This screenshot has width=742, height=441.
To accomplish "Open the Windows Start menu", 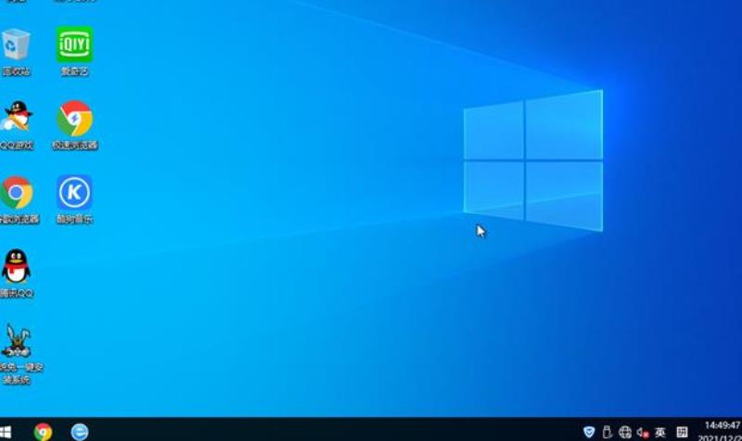I will pyautogui.click(x=6, y=432).
